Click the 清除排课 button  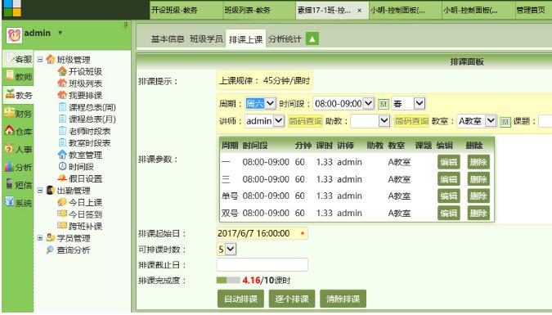click(x=343, y=299)
